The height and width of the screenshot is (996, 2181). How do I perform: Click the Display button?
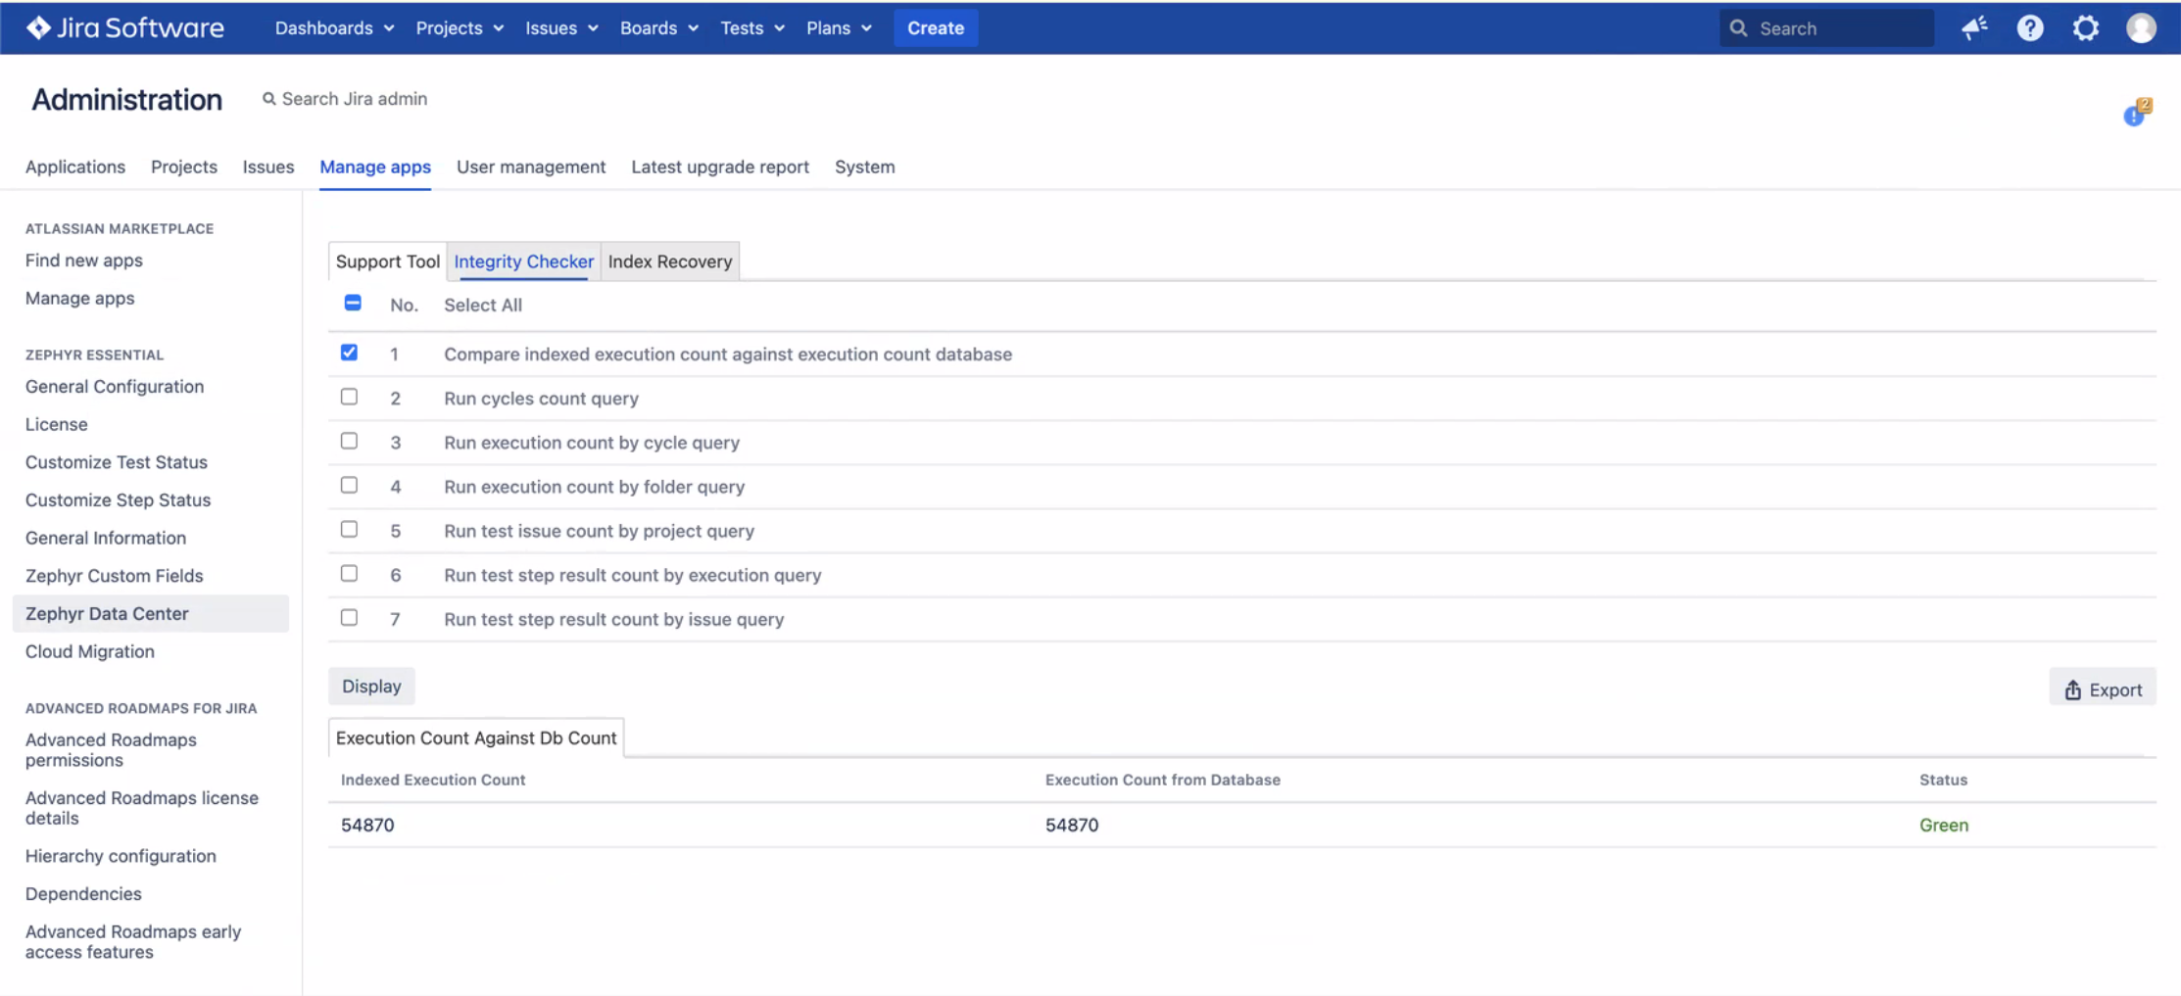coord(371,687)
